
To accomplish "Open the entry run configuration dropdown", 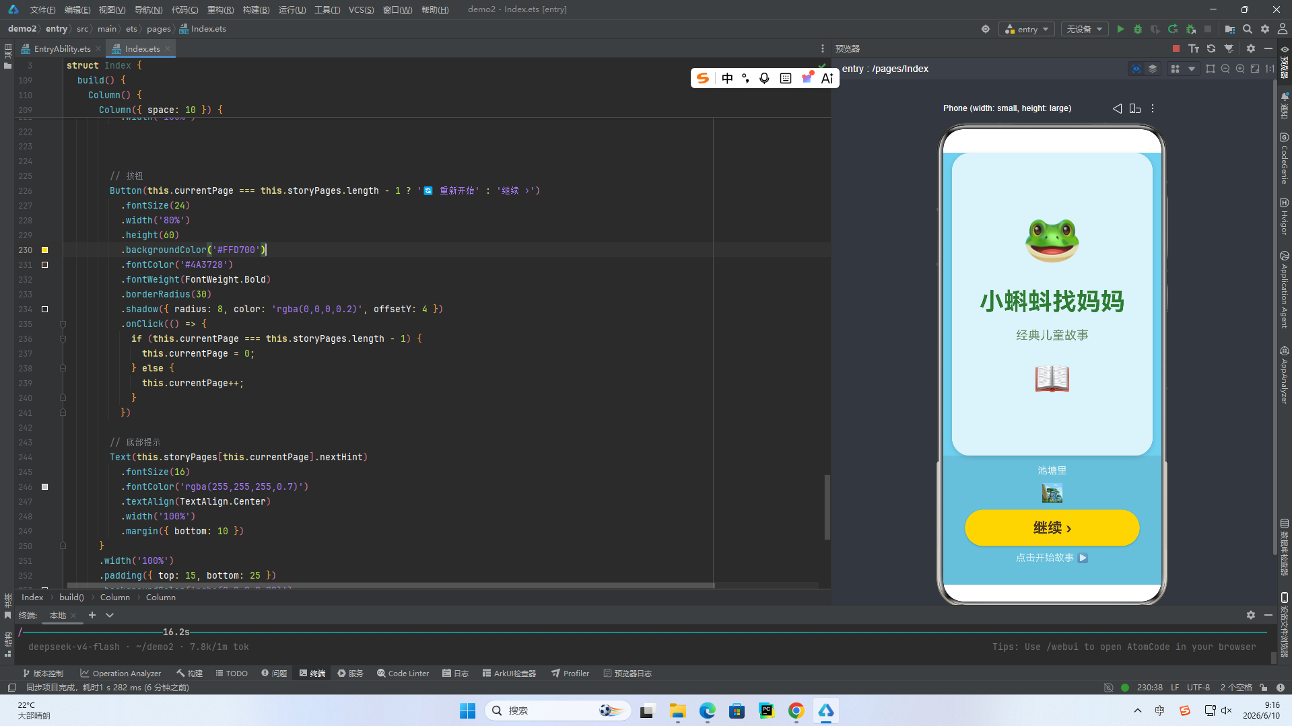I will coord(1027,29).
